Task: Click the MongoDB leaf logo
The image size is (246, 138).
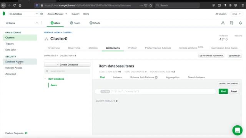Action: [4, 14]
